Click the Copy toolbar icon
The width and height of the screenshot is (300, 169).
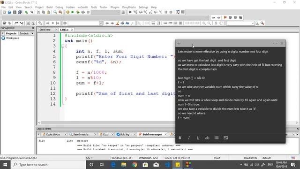click(x=44, y=12)
